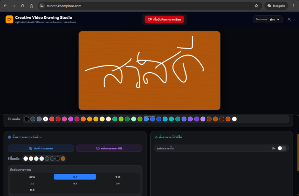
Task: Select the อิสระ free aspect ratio
Action: tap(32, 177)
